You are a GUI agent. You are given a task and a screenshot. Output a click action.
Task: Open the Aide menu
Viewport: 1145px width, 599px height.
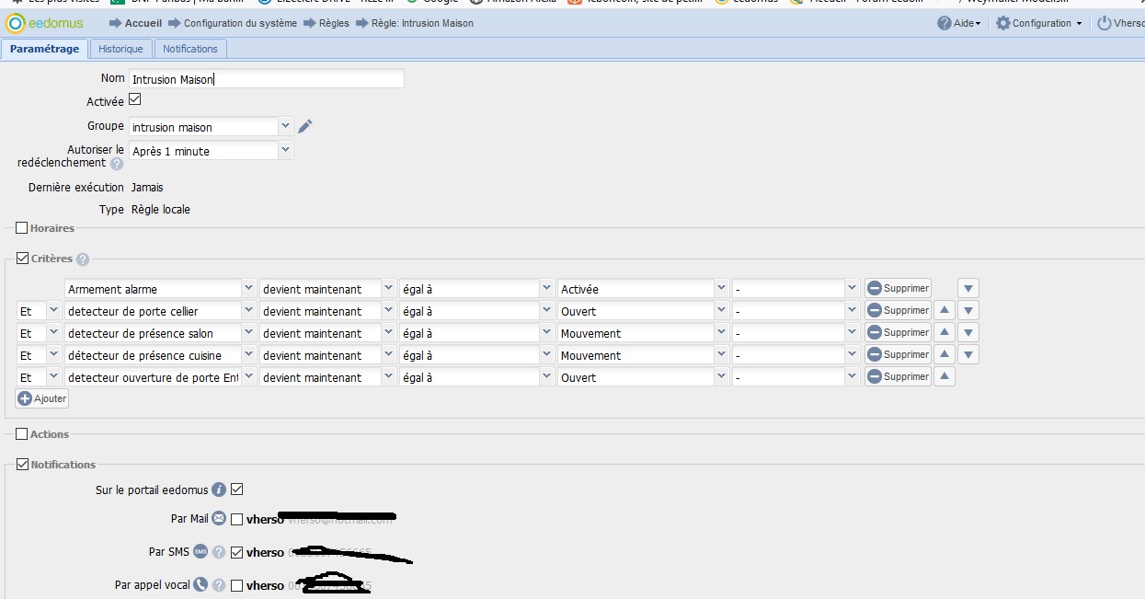coord(959,23)
